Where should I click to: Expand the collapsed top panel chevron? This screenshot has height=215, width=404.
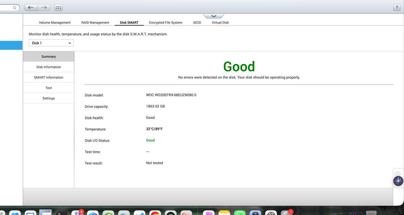click(x=214, y=16)
